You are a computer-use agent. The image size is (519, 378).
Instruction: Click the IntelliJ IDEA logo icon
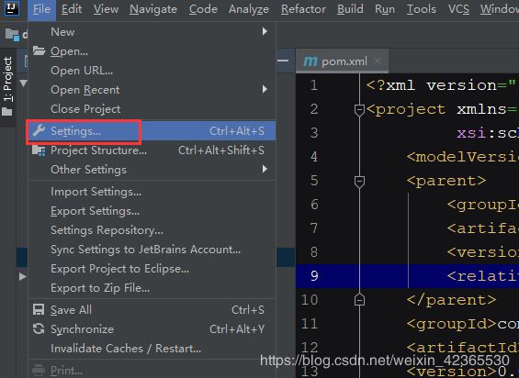point(11,8)
